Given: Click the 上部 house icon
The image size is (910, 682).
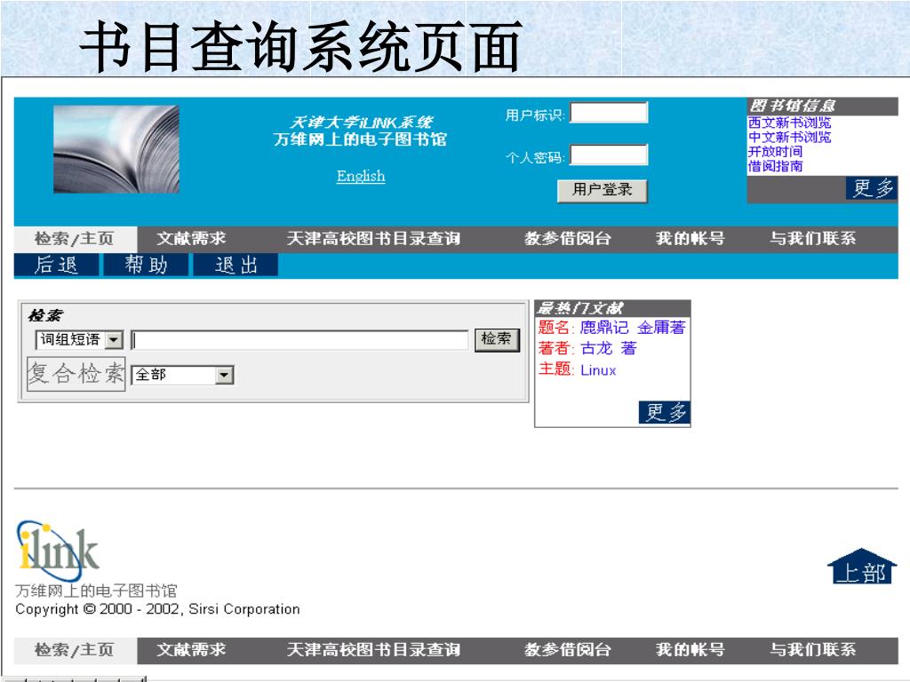Looking at the screenshot, I should click(x=862, y=566).
